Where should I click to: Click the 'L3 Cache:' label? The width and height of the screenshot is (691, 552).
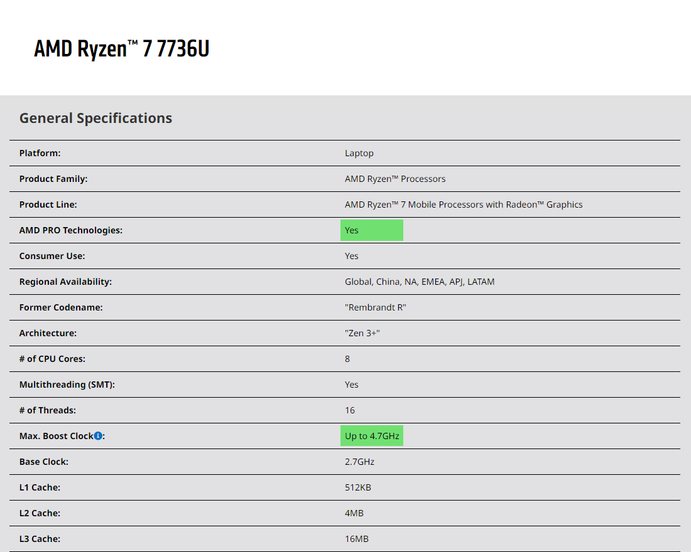tap(40, 539)
